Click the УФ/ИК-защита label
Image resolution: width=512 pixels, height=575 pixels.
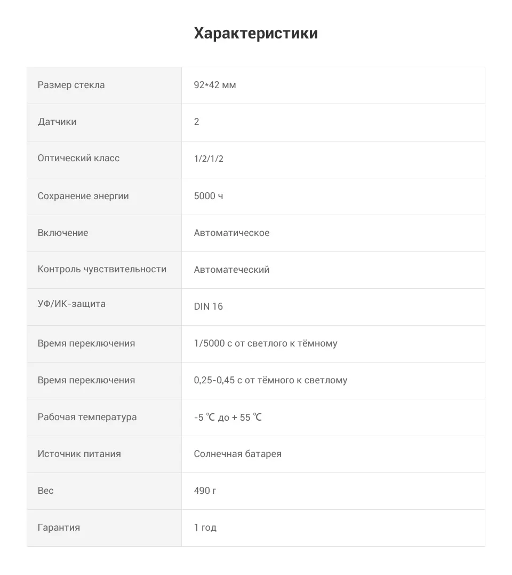click(72, 304)
